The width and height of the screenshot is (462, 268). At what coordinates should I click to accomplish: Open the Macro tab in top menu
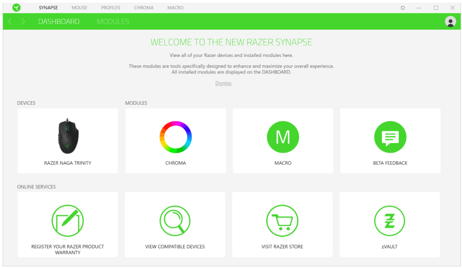pos(175,8)
